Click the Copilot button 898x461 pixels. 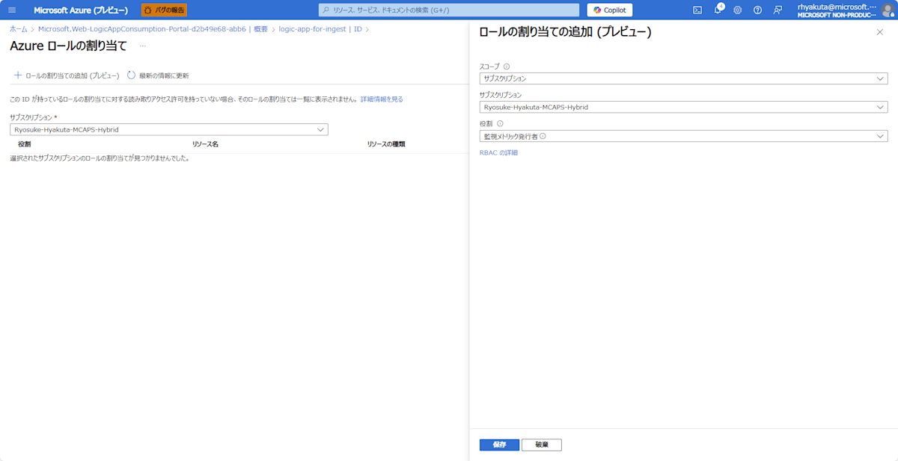tap(610, 10)
